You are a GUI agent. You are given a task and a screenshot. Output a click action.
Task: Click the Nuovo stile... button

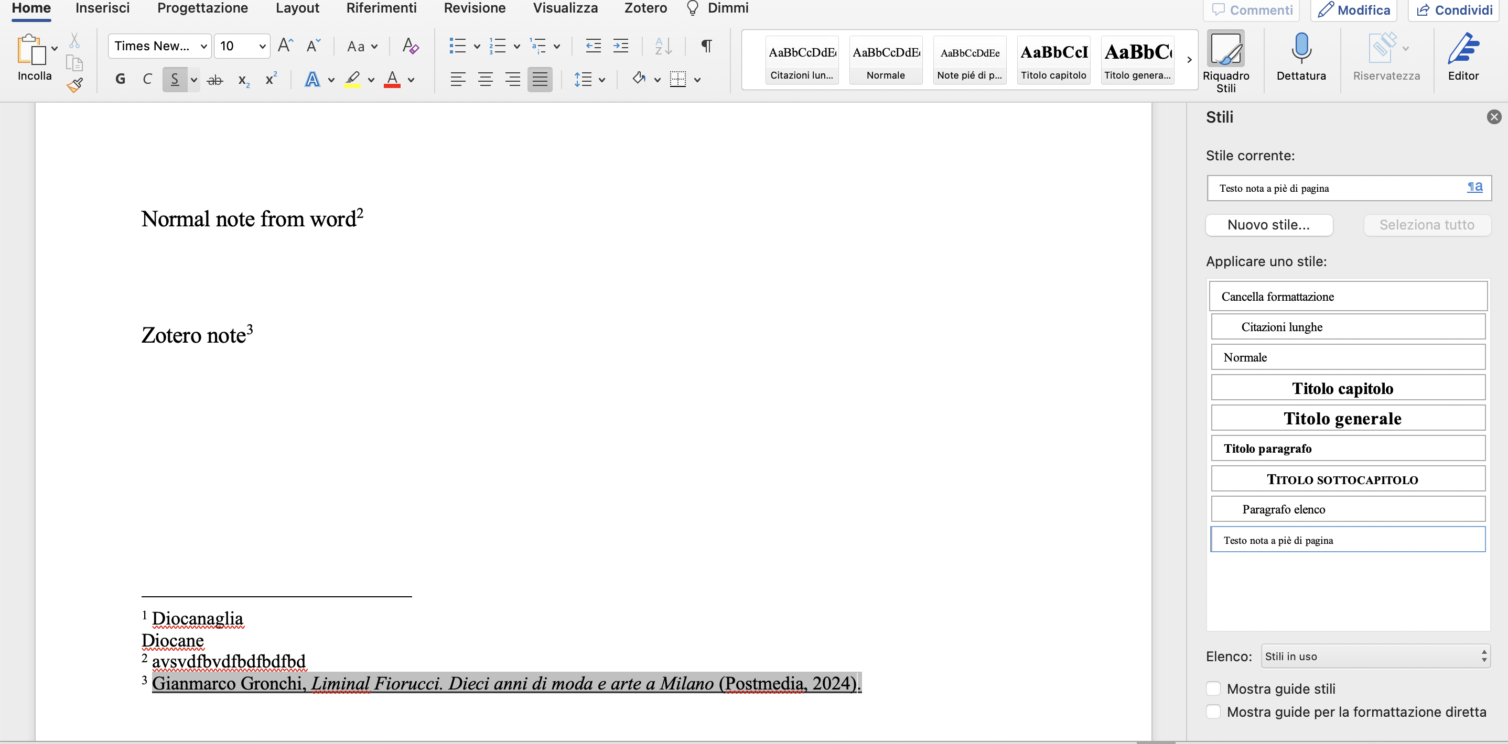(1268, 225)
